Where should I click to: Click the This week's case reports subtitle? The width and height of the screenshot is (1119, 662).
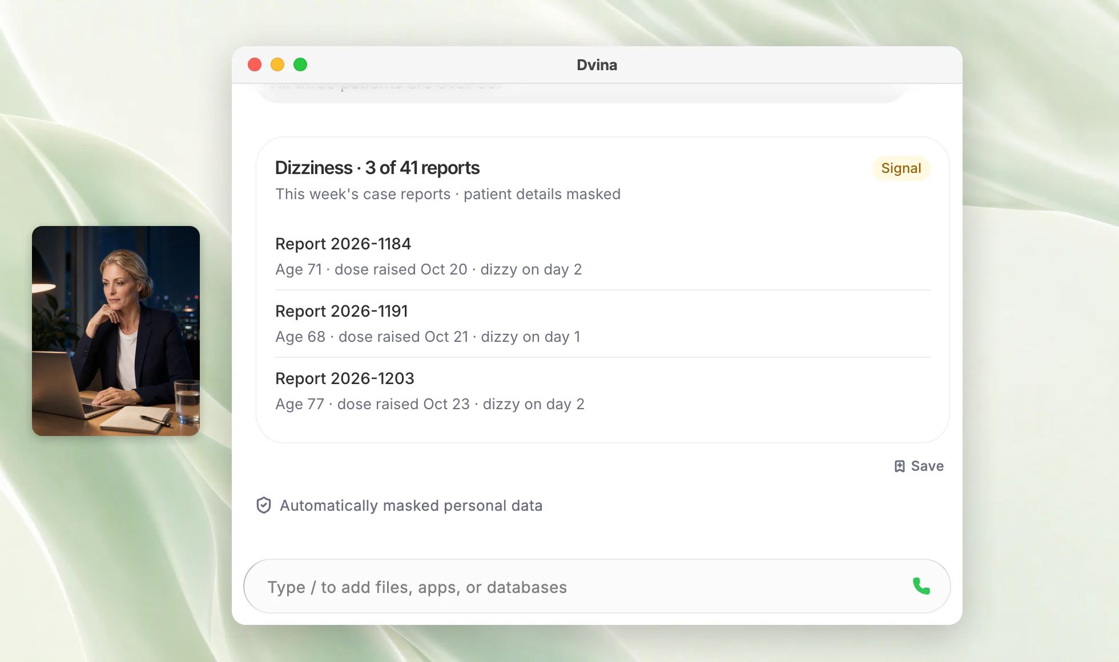pos(448,194)
